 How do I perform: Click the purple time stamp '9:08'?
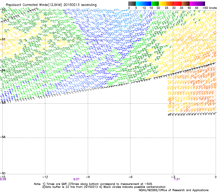click(x=3, y=179)
